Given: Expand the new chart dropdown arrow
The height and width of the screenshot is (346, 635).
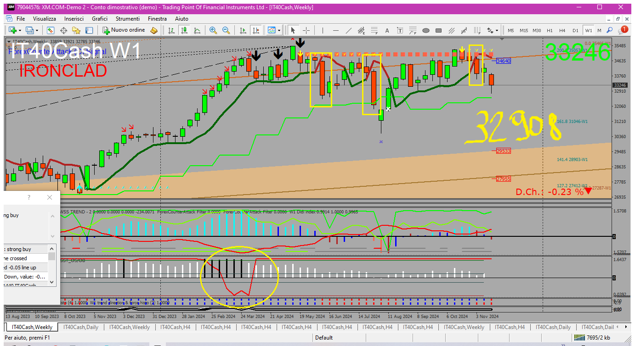Looking at the screenshot, I should pos(19,30).
